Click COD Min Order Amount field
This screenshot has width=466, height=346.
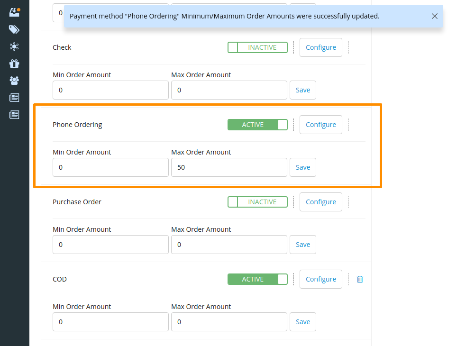tap(110, 322)
